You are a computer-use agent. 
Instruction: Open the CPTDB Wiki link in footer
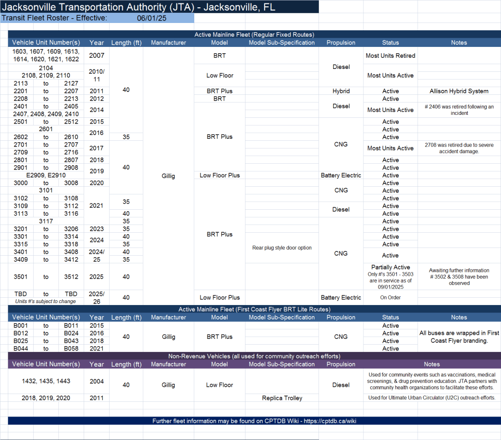(x=254, y=421)
